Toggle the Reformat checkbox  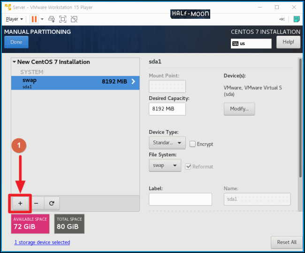(188, 167)
